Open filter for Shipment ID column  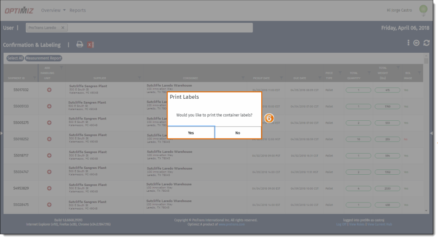34,78
